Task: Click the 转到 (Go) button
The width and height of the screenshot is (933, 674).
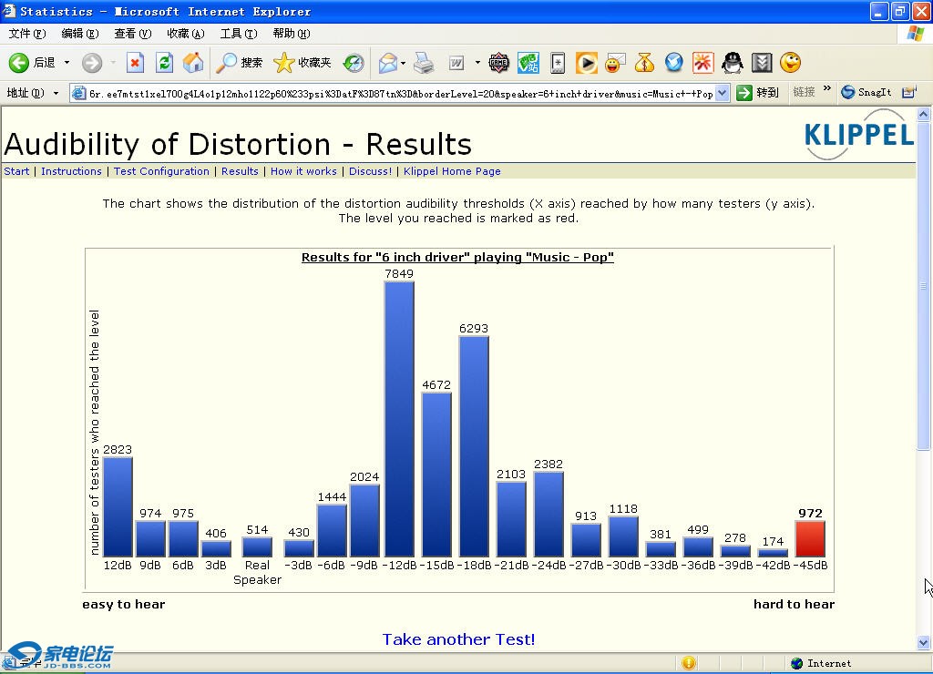Action: [x=758, y=93]
